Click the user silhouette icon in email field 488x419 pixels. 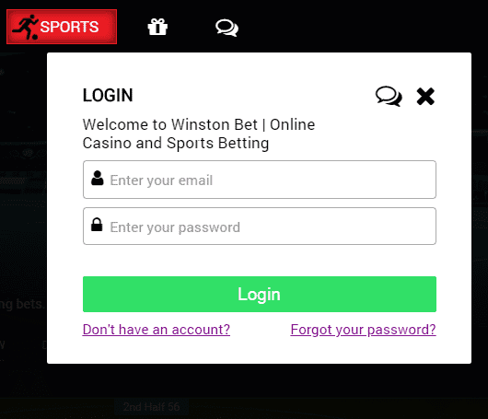click(x=97, y=179)
